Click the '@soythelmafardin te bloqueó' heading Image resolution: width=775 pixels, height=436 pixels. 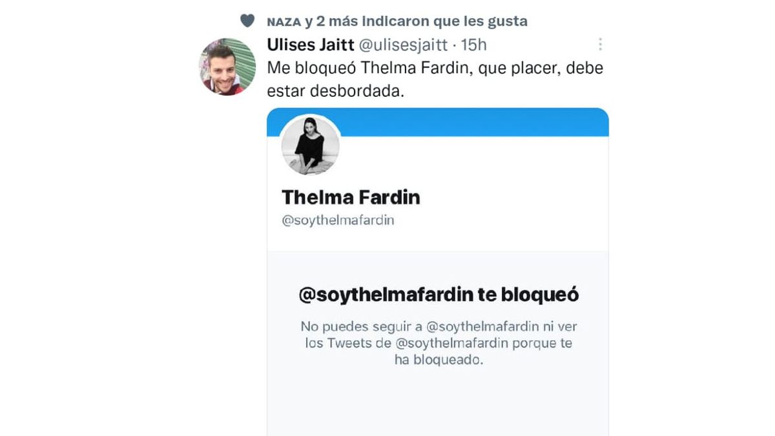(439, 295)
